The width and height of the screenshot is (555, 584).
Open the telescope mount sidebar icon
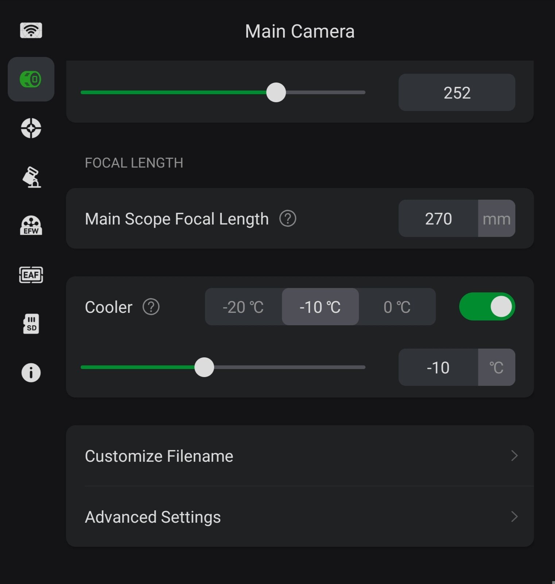coord(31,177)
